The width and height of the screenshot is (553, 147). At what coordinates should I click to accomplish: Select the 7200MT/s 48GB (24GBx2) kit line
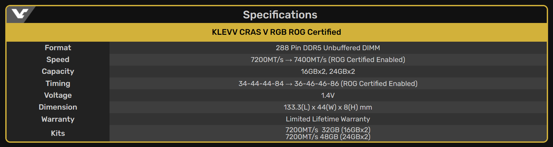pos(328,137)
